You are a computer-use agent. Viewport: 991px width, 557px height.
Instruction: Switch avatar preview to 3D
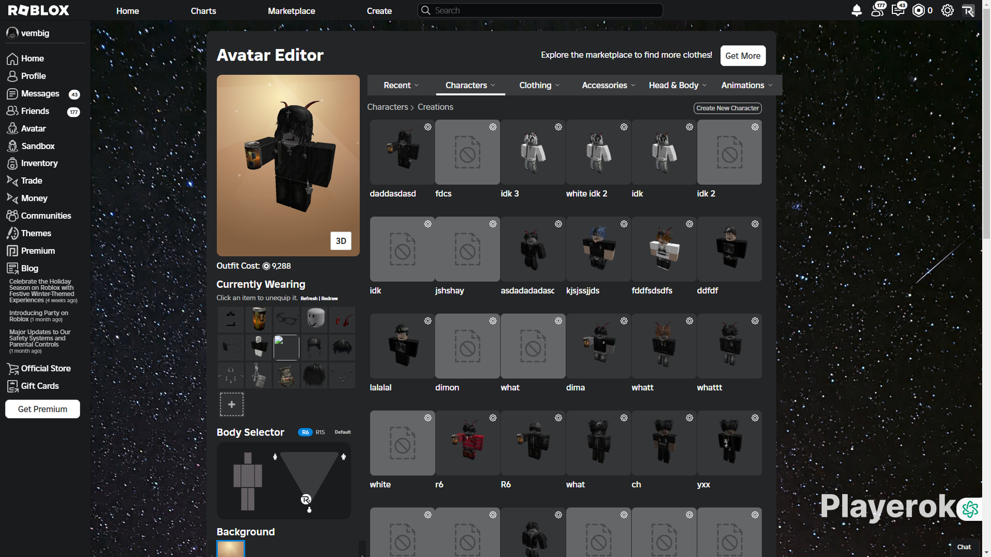coord(341,241)
